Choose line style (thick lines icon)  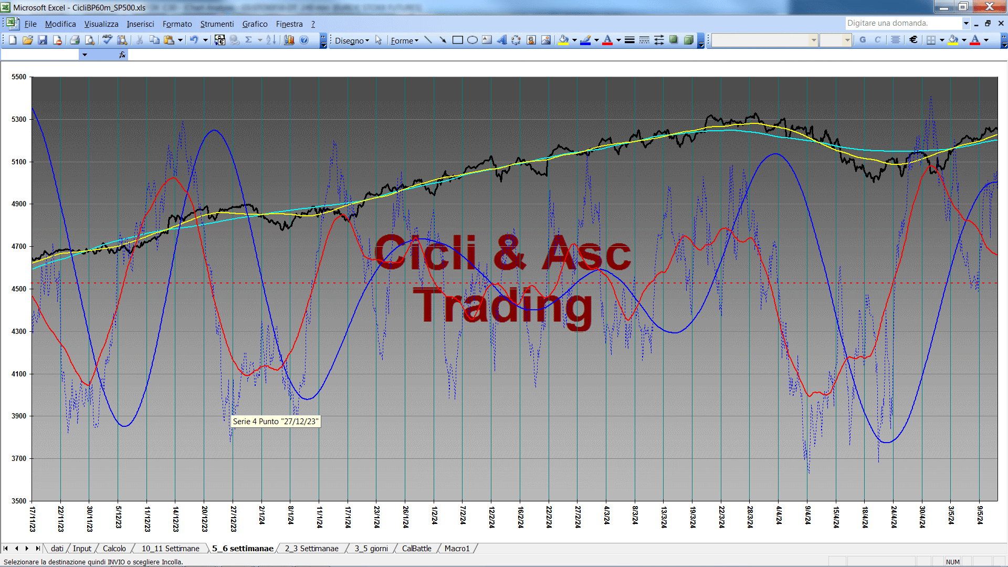tap(629, 40)
